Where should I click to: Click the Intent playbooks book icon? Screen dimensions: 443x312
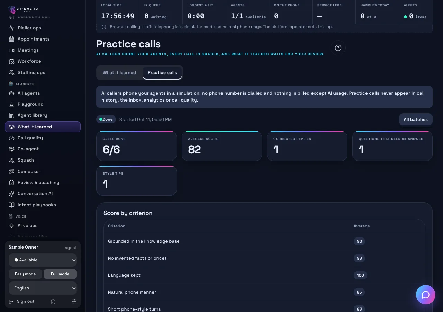[11, 205]
